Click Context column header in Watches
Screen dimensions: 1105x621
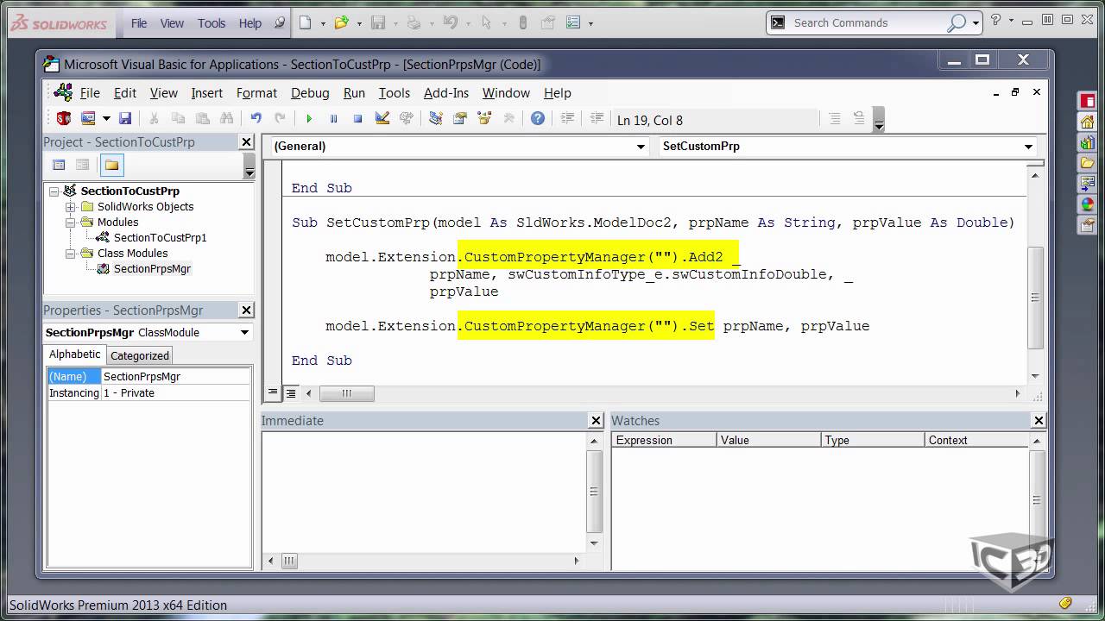(x=976, y=440)
